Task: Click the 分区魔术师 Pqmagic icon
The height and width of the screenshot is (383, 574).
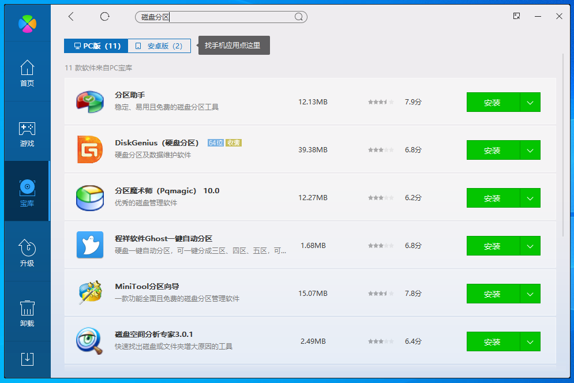Action: coord(90,198)
